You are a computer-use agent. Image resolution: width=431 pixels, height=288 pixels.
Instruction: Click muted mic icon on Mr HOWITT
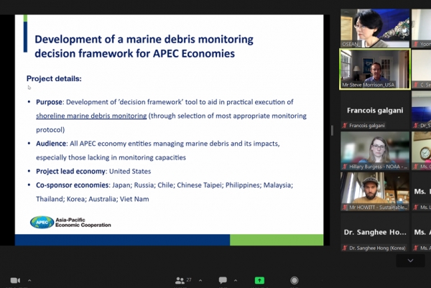345,208
